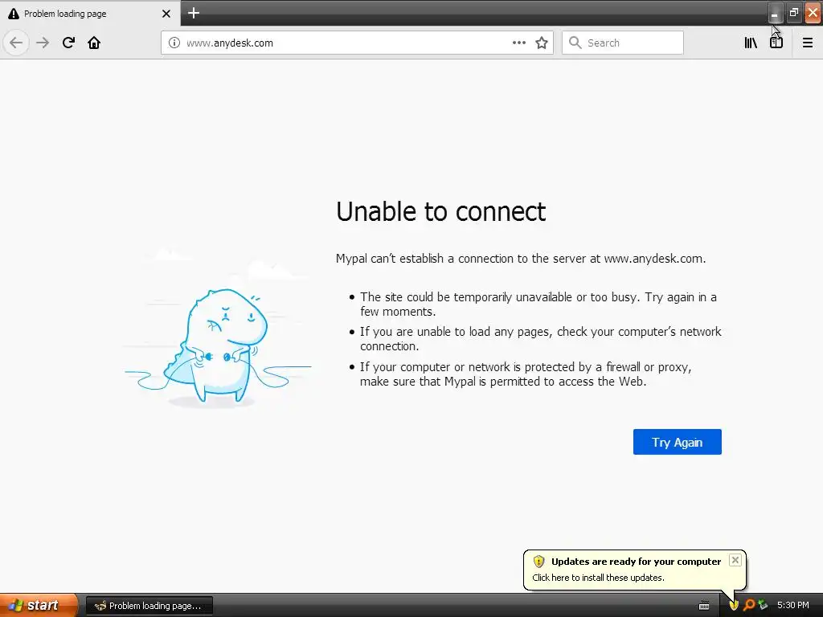Select the Problem loading page taskbar button
Image resolution: width=823 pixels, height=617 pixels.
click(149, 606)
